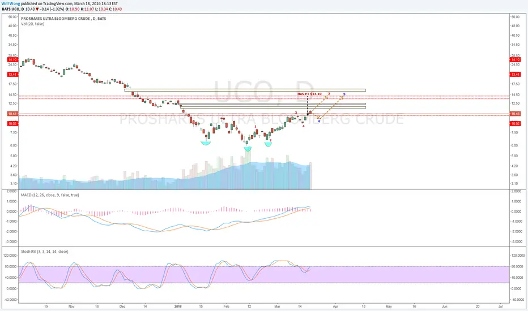Click the 3.10 label on left price axis

13,184
